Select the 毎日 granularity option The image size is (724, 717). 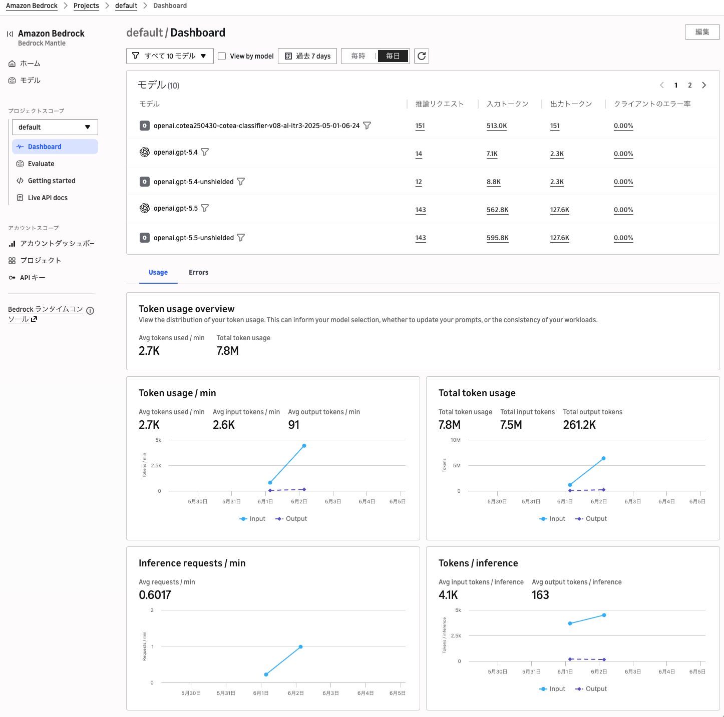[393, 56]
